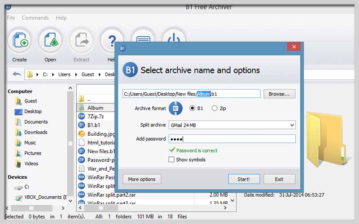
Task: Select WinRar Password rar file
Action: pos(96,177)
